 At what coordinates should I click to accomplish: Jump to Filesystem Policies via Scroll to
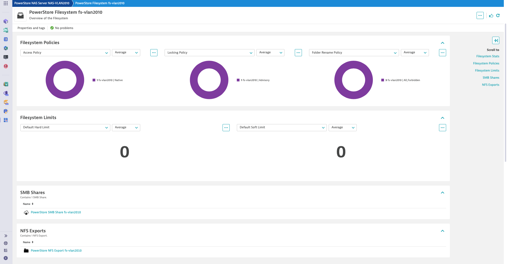point(486,63)
